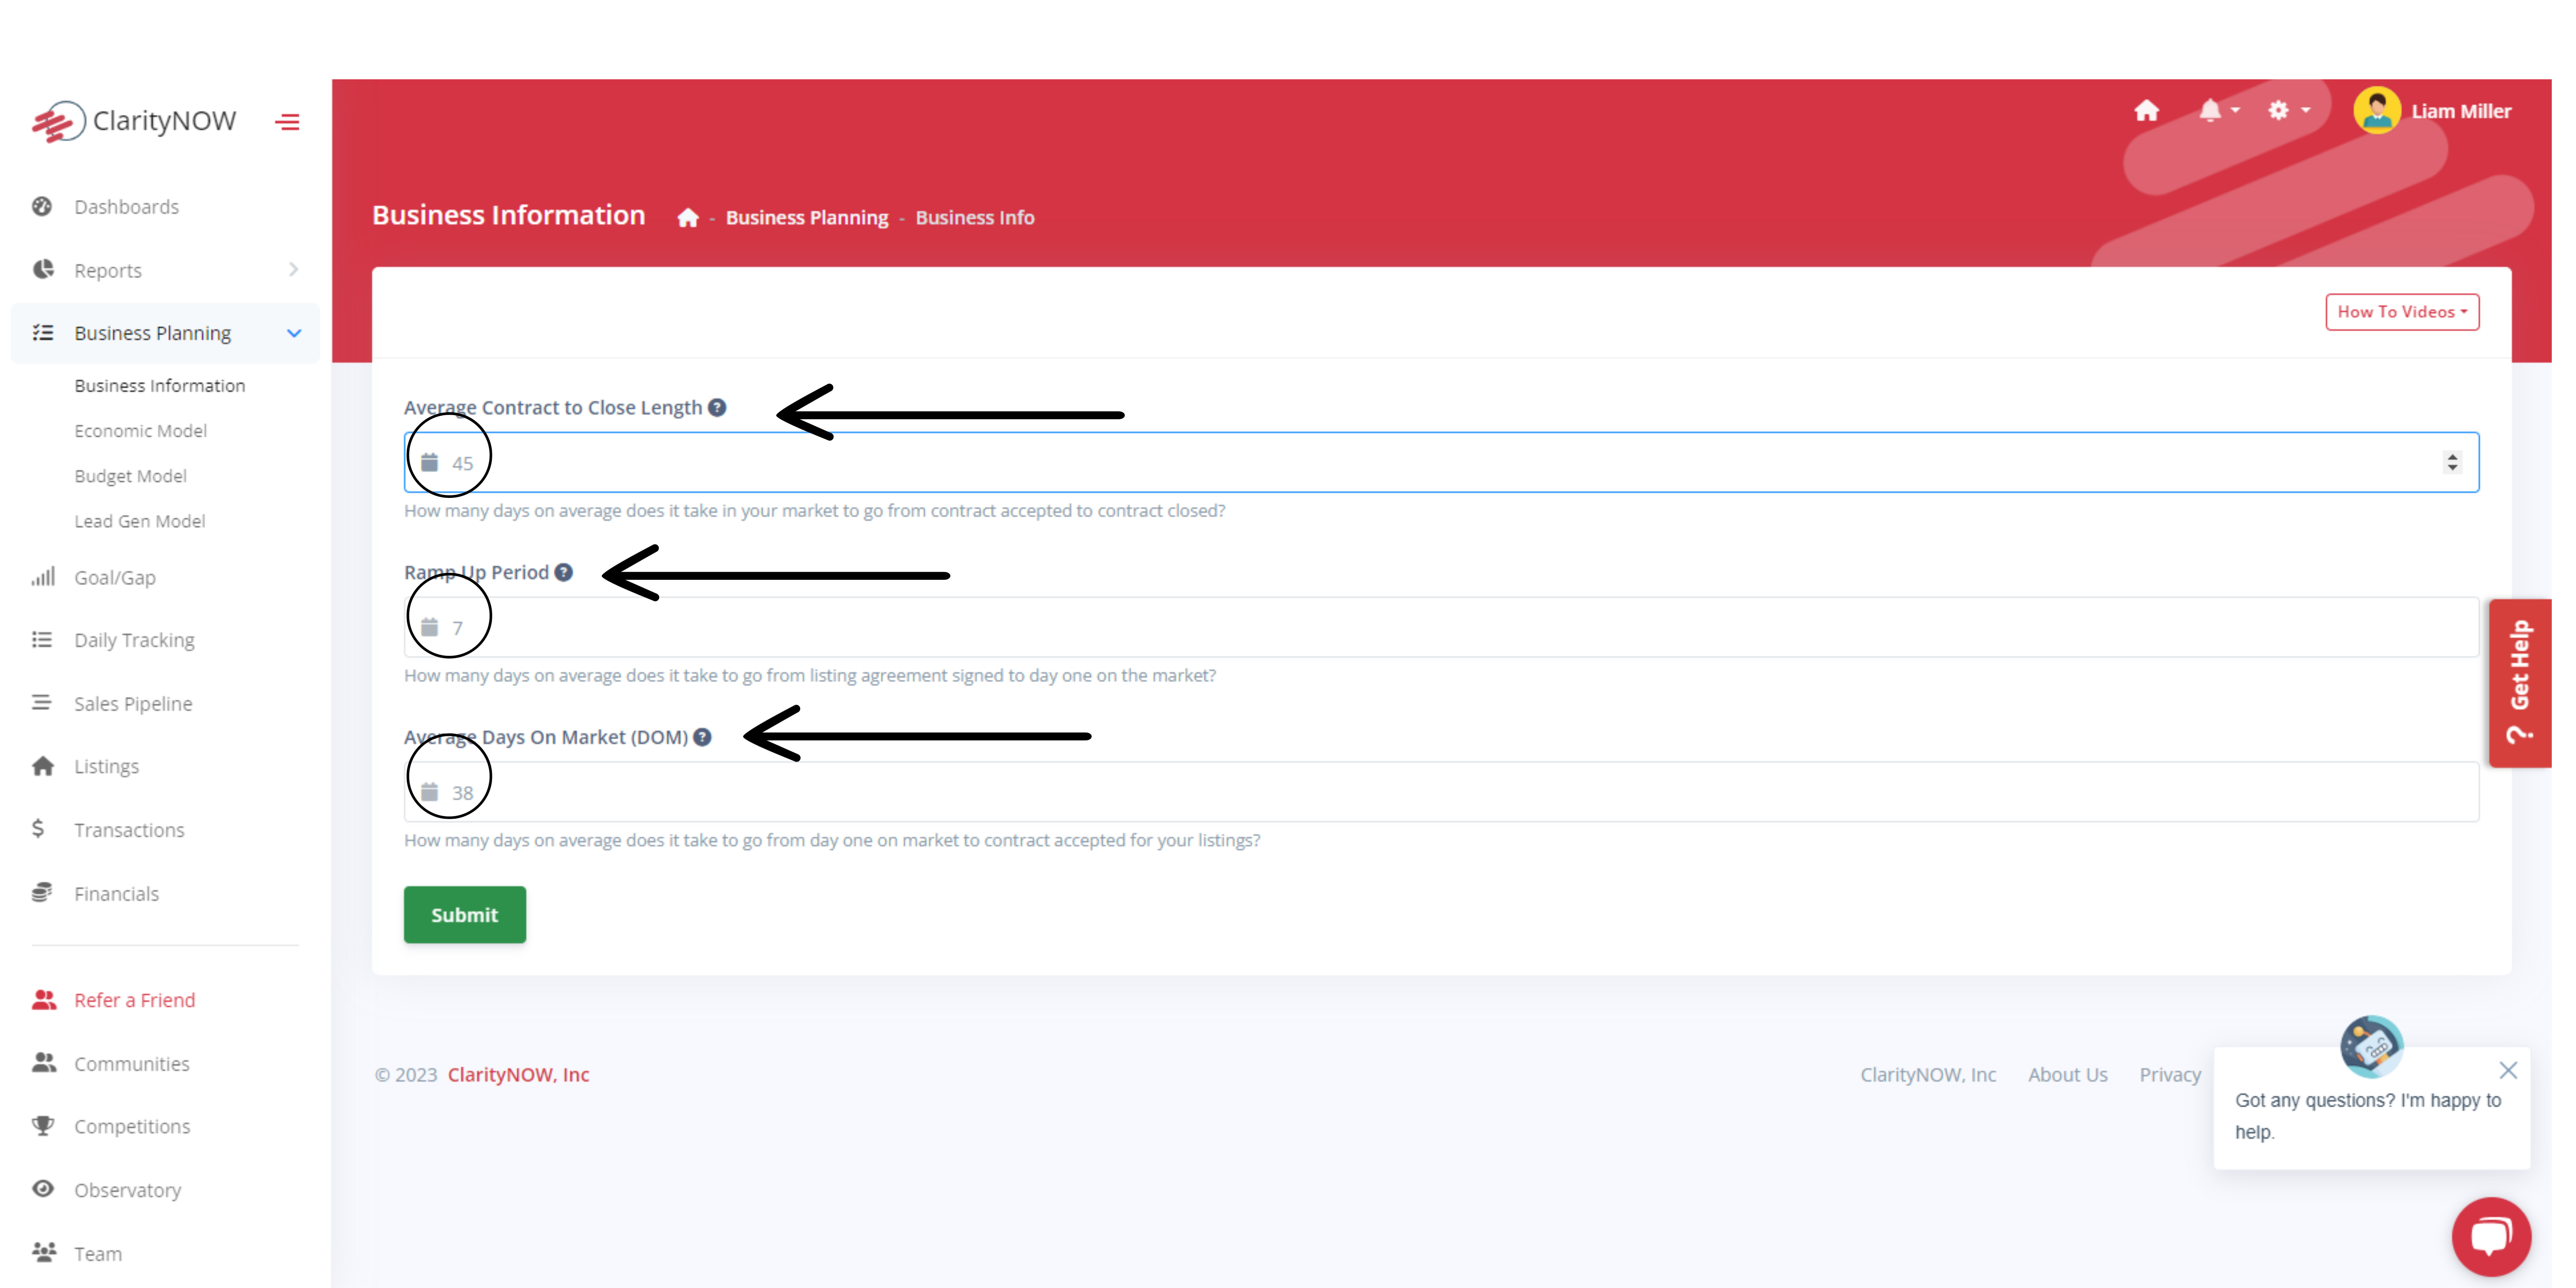Click the Listings sidebar icon
Viewport: 2576px width, 1288px height.
[x=44, y=765]
